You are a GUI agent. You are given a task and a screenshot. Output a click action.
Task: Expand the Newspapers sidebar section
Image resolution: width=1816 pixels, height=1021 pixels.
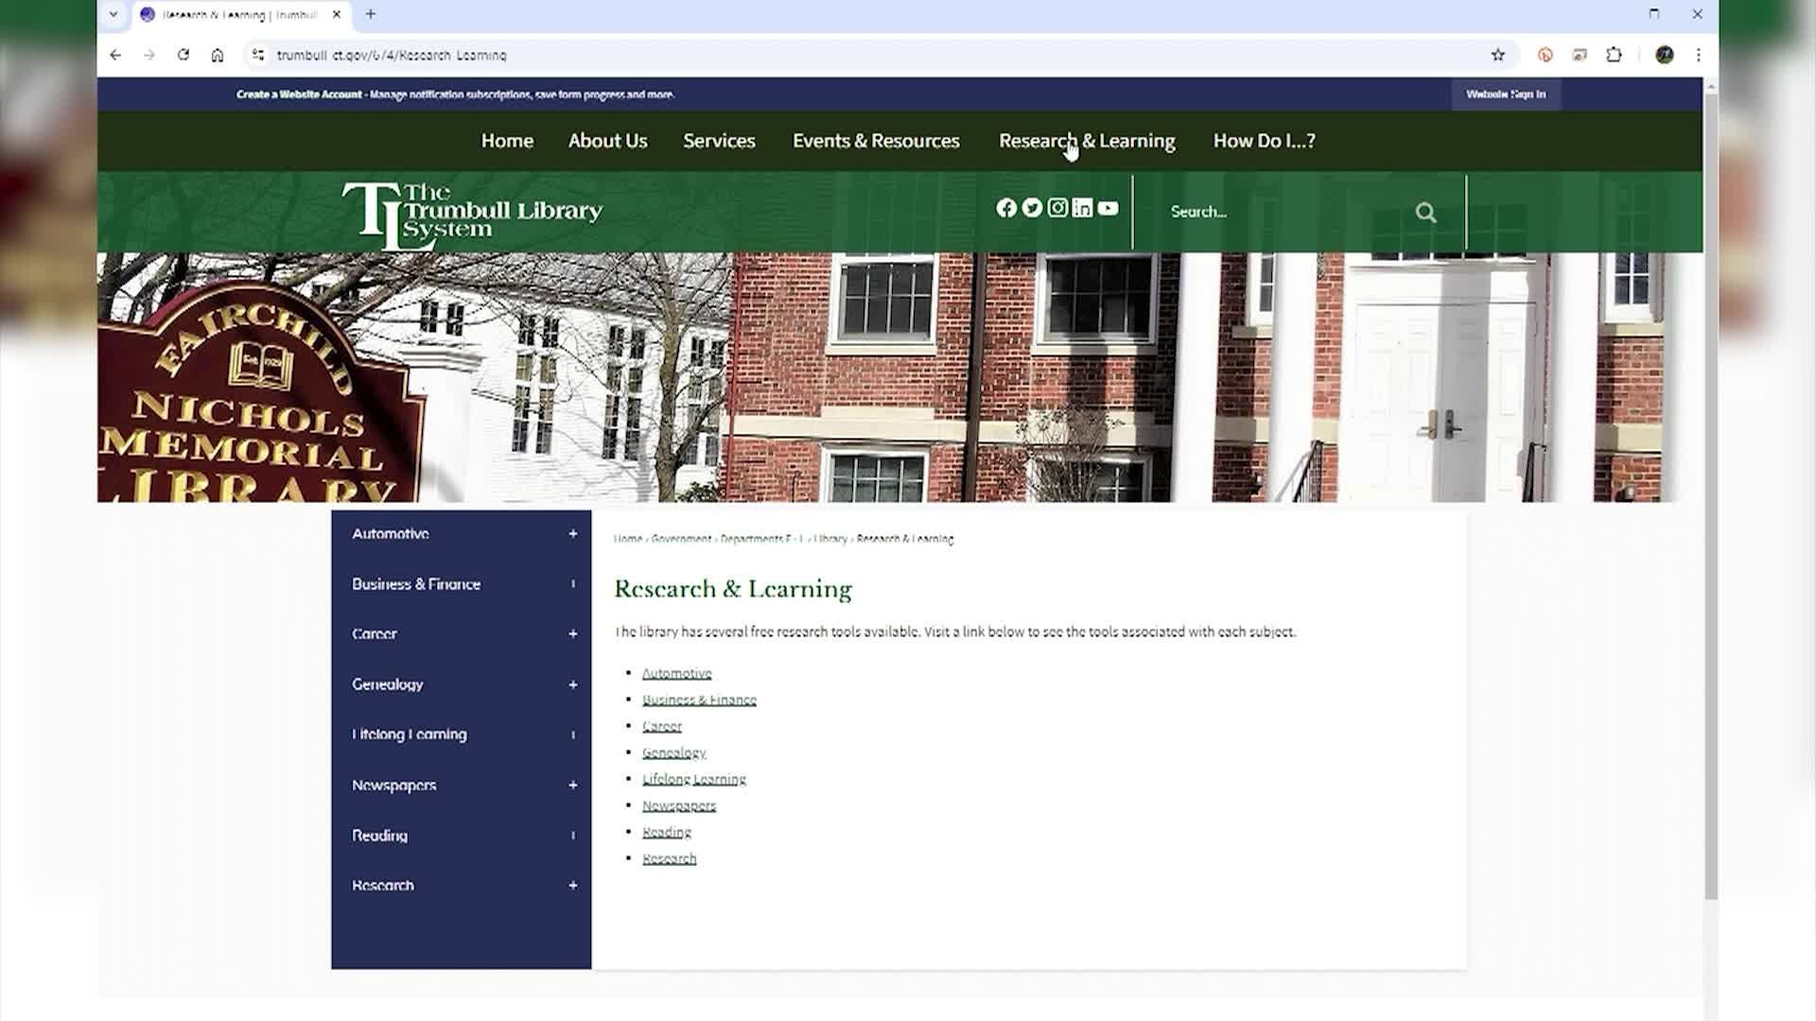(x=573, y=786)
